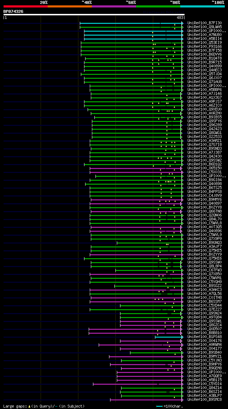This screenshot has width=228, height=409.
Task: Select the UniRef100_A1X3G7 label
Action: click(x=204, y=98)
